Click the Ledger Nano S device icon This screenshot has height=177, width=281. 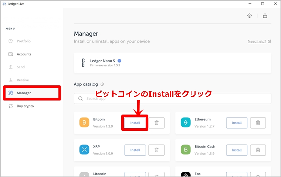point(83,63)
